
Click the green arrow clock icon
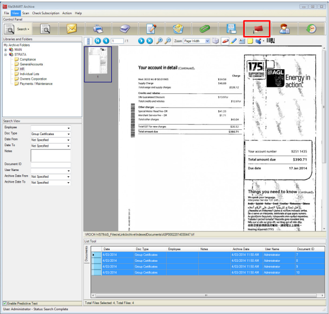312,29
